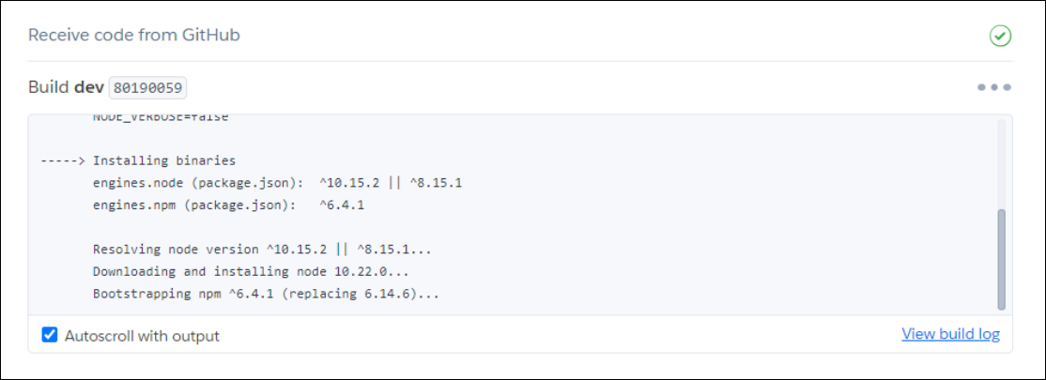Click the Autoscroll with output label
The height and width of the screenshot is (380, 1046).
tap(142, 335)
